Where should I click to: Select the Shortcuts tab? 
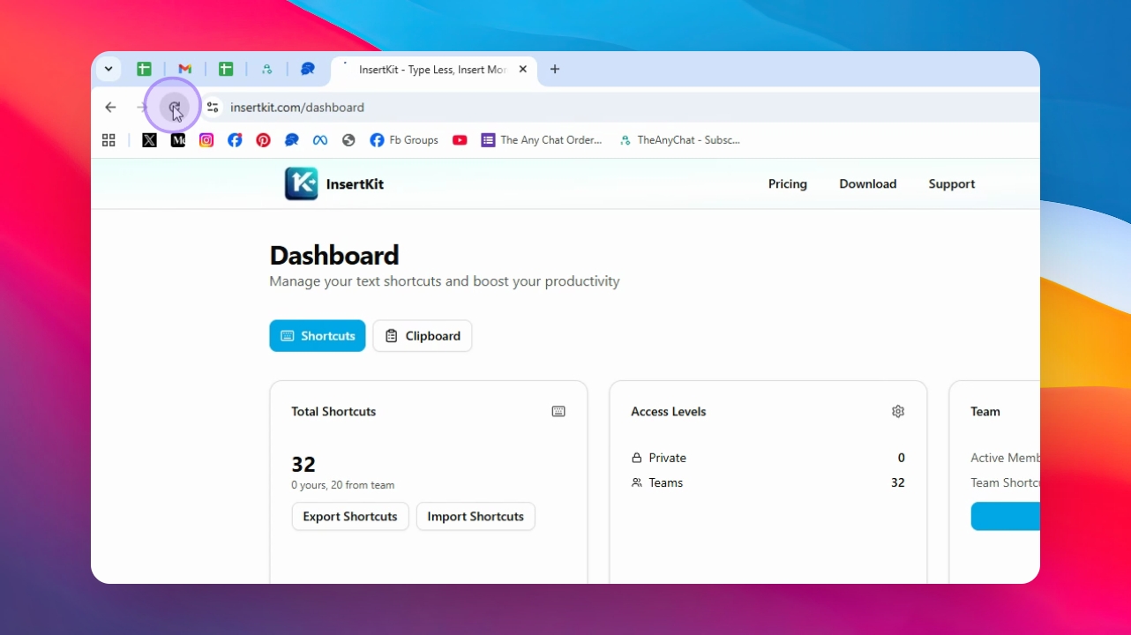(x=318, y=336)
